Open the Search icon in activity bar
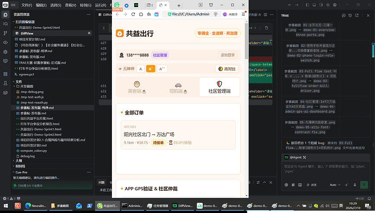 coord(5,24)
